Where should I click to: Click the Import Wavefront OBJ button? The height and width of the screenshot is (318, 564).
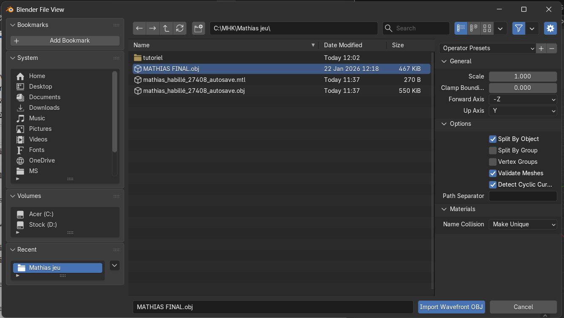(451, 307)
